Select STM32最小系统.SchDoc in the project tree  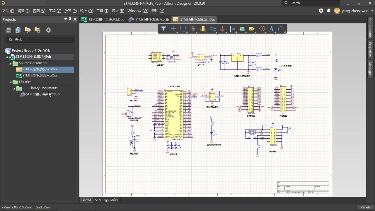coord(40,69)
